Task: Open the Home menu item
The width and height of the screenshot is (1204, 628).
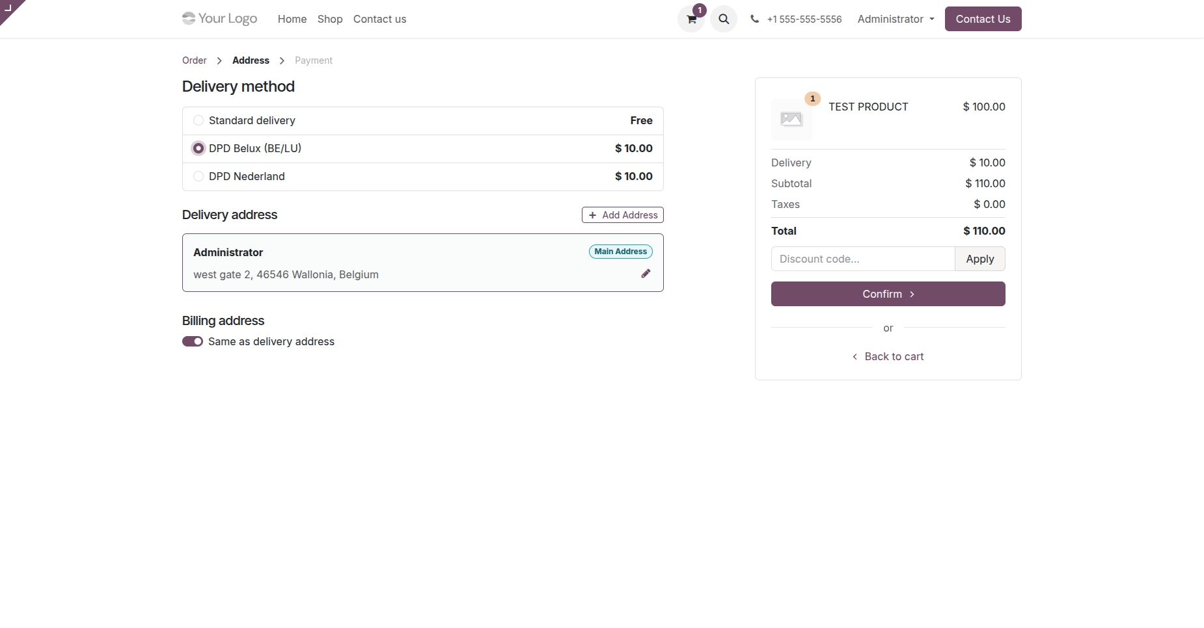Action: coord(292,19)
